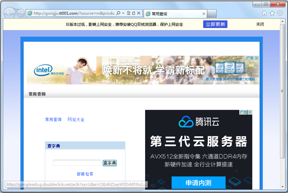The image size is (288, 193).
Task: Open the Home page icon
Action: pos(264,13)
